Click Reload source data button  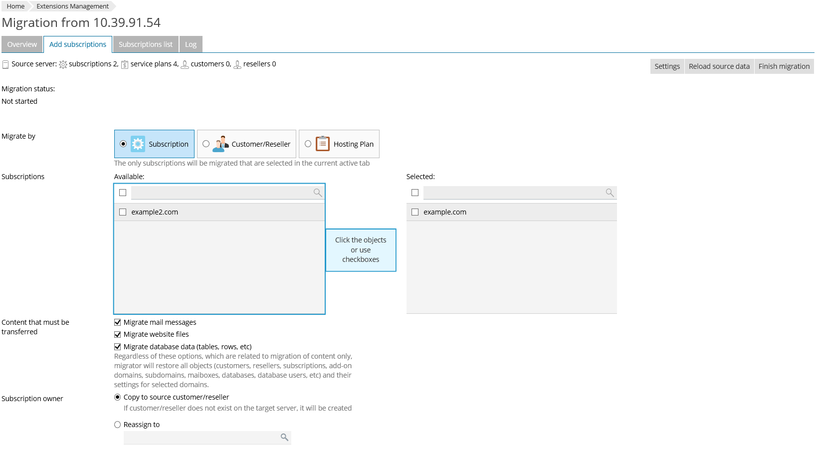(719, 66)
